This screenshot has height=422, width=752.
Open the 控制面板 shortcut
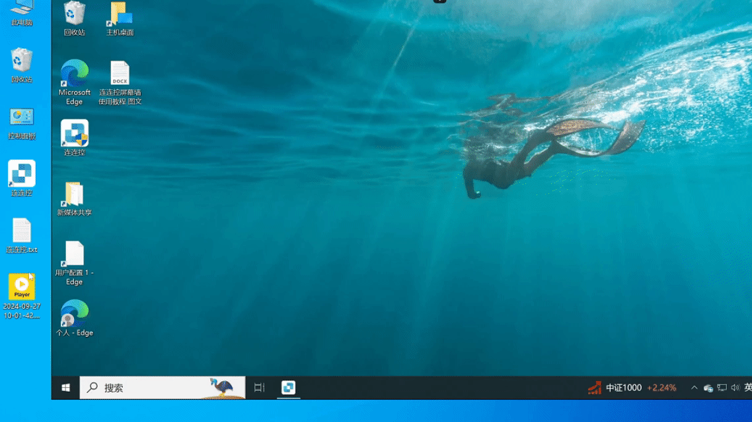(22, 123)
